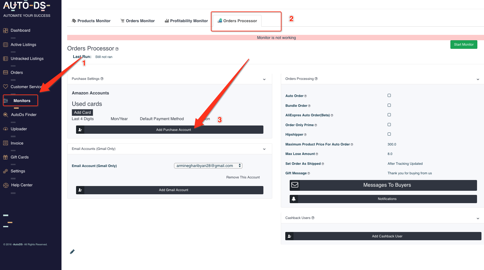
Task: Collapse the Purchase Settings panel chevron
Action: point(264,79)
